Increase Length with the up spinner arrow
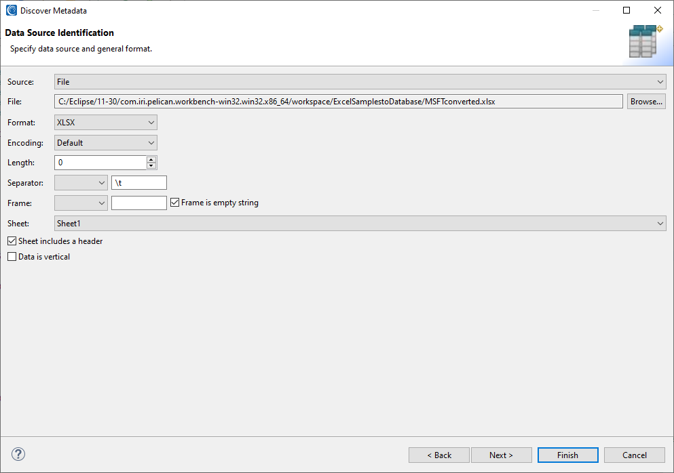 151,160
